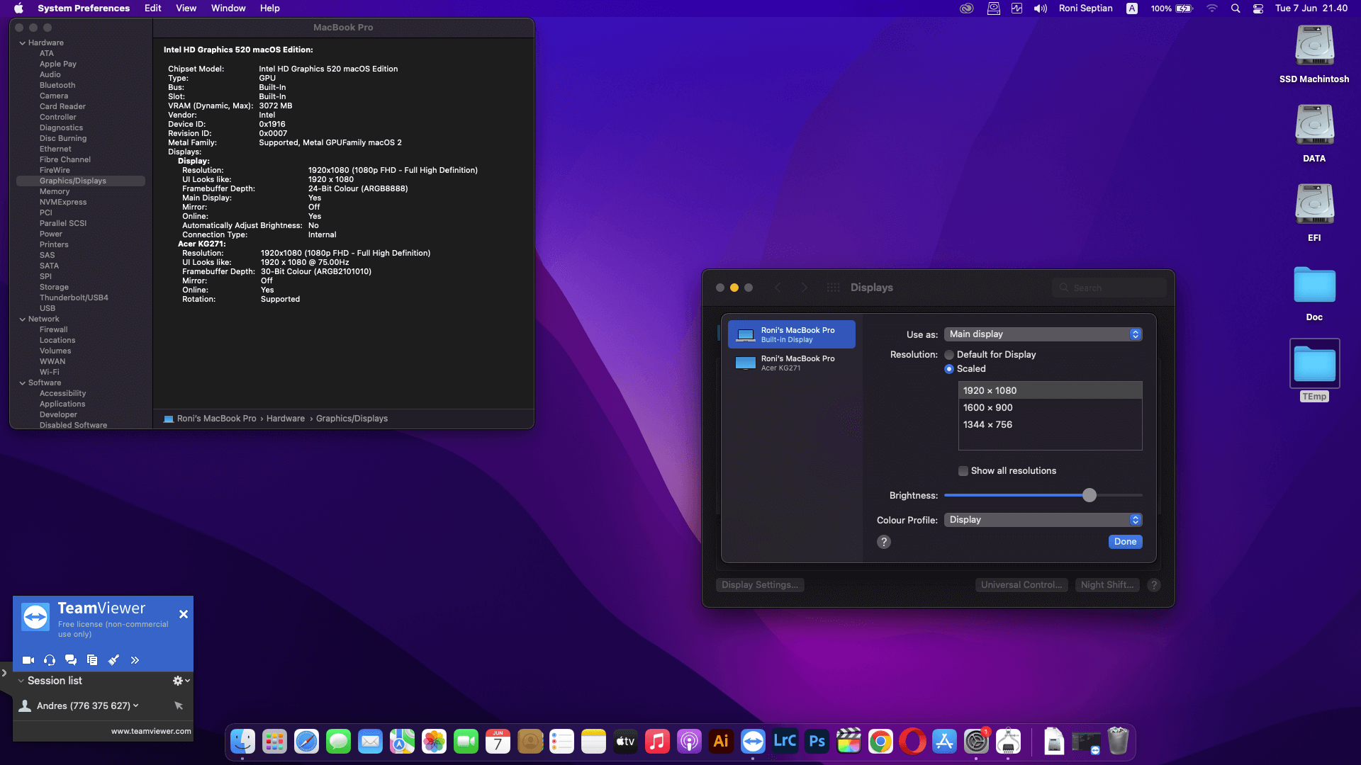1361x765 pixels.
Task: Open the Window menu
Action: (x=228, y=8)
